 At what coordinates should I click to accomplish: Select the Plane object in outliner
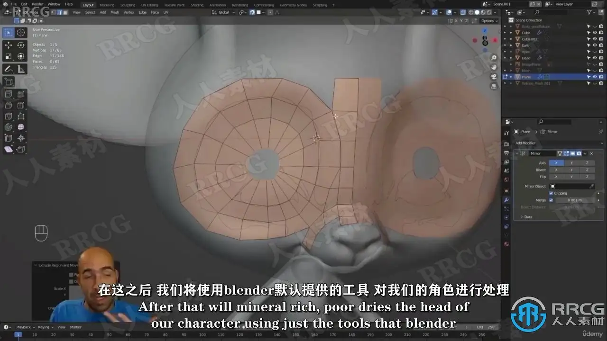[x=526, y=77]
